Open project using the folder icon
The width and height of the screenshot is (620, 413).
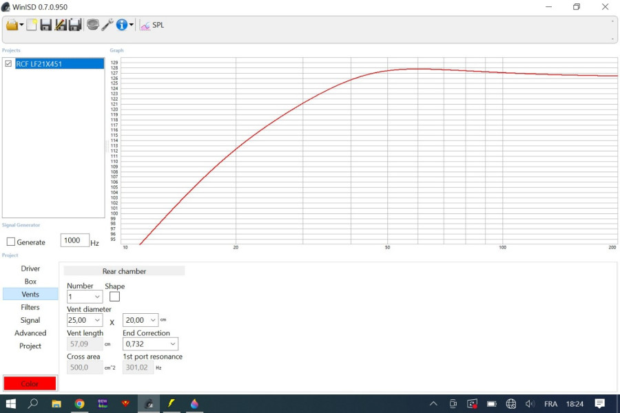12,25
